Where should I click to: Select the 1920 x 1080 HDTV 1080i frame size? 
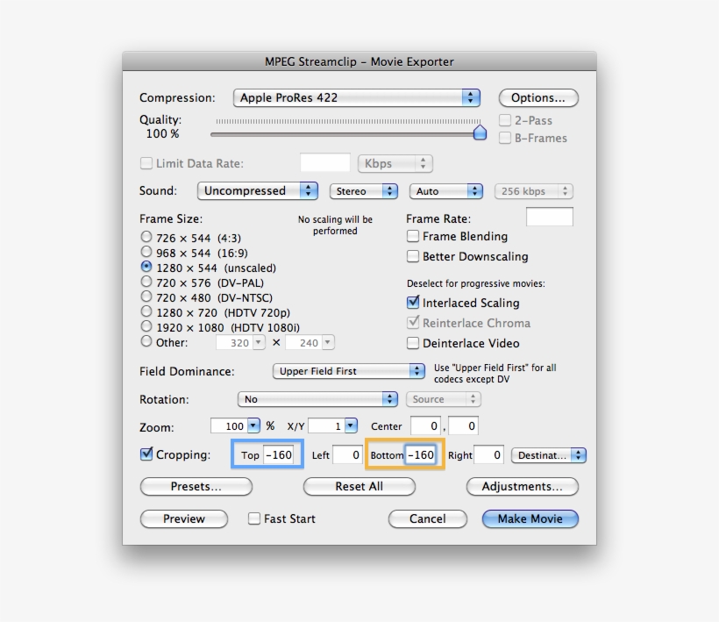[x=145, y=327]
